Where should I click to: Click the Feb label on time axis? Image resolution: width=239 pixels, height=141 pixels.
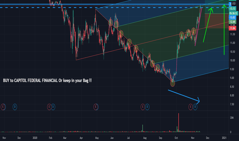(51, 138)
